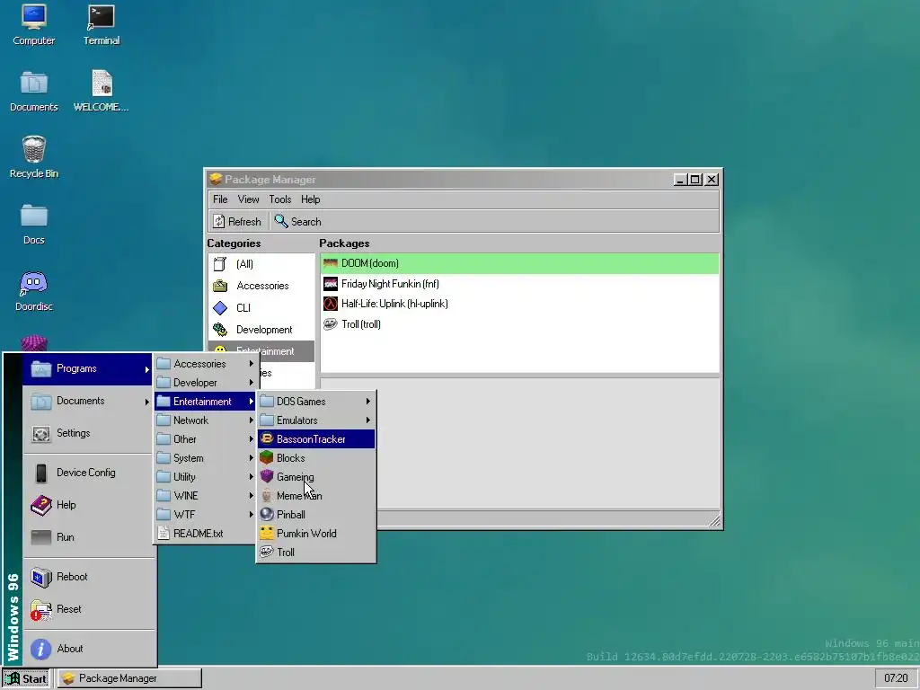
Task: Open Help from the Start menu
Action: [x=87, y=505]
